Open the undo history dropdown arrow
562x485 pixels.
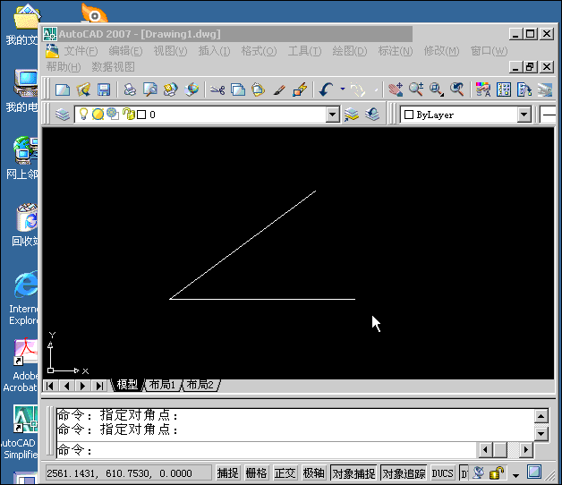pos(343,89)
